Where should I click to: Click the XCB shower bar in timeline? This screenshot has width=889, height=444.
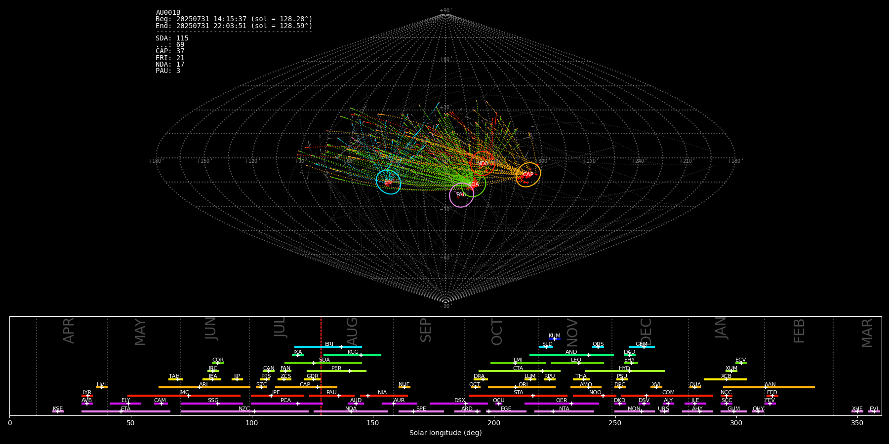point(725,379)
